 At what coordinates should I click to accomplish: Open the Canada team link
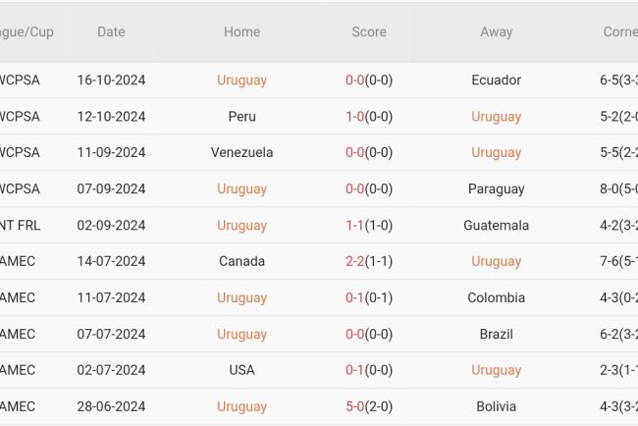pyautogui.click(x=241, y=261)
